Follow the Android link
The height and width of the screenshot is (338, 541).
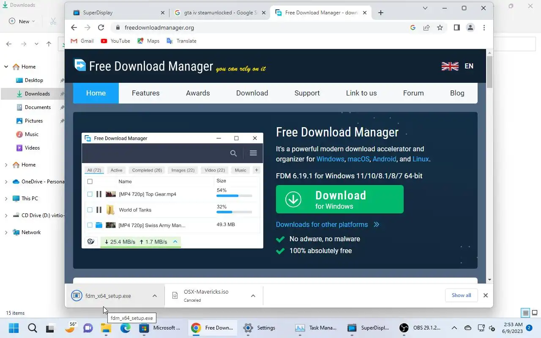point(385,159)
